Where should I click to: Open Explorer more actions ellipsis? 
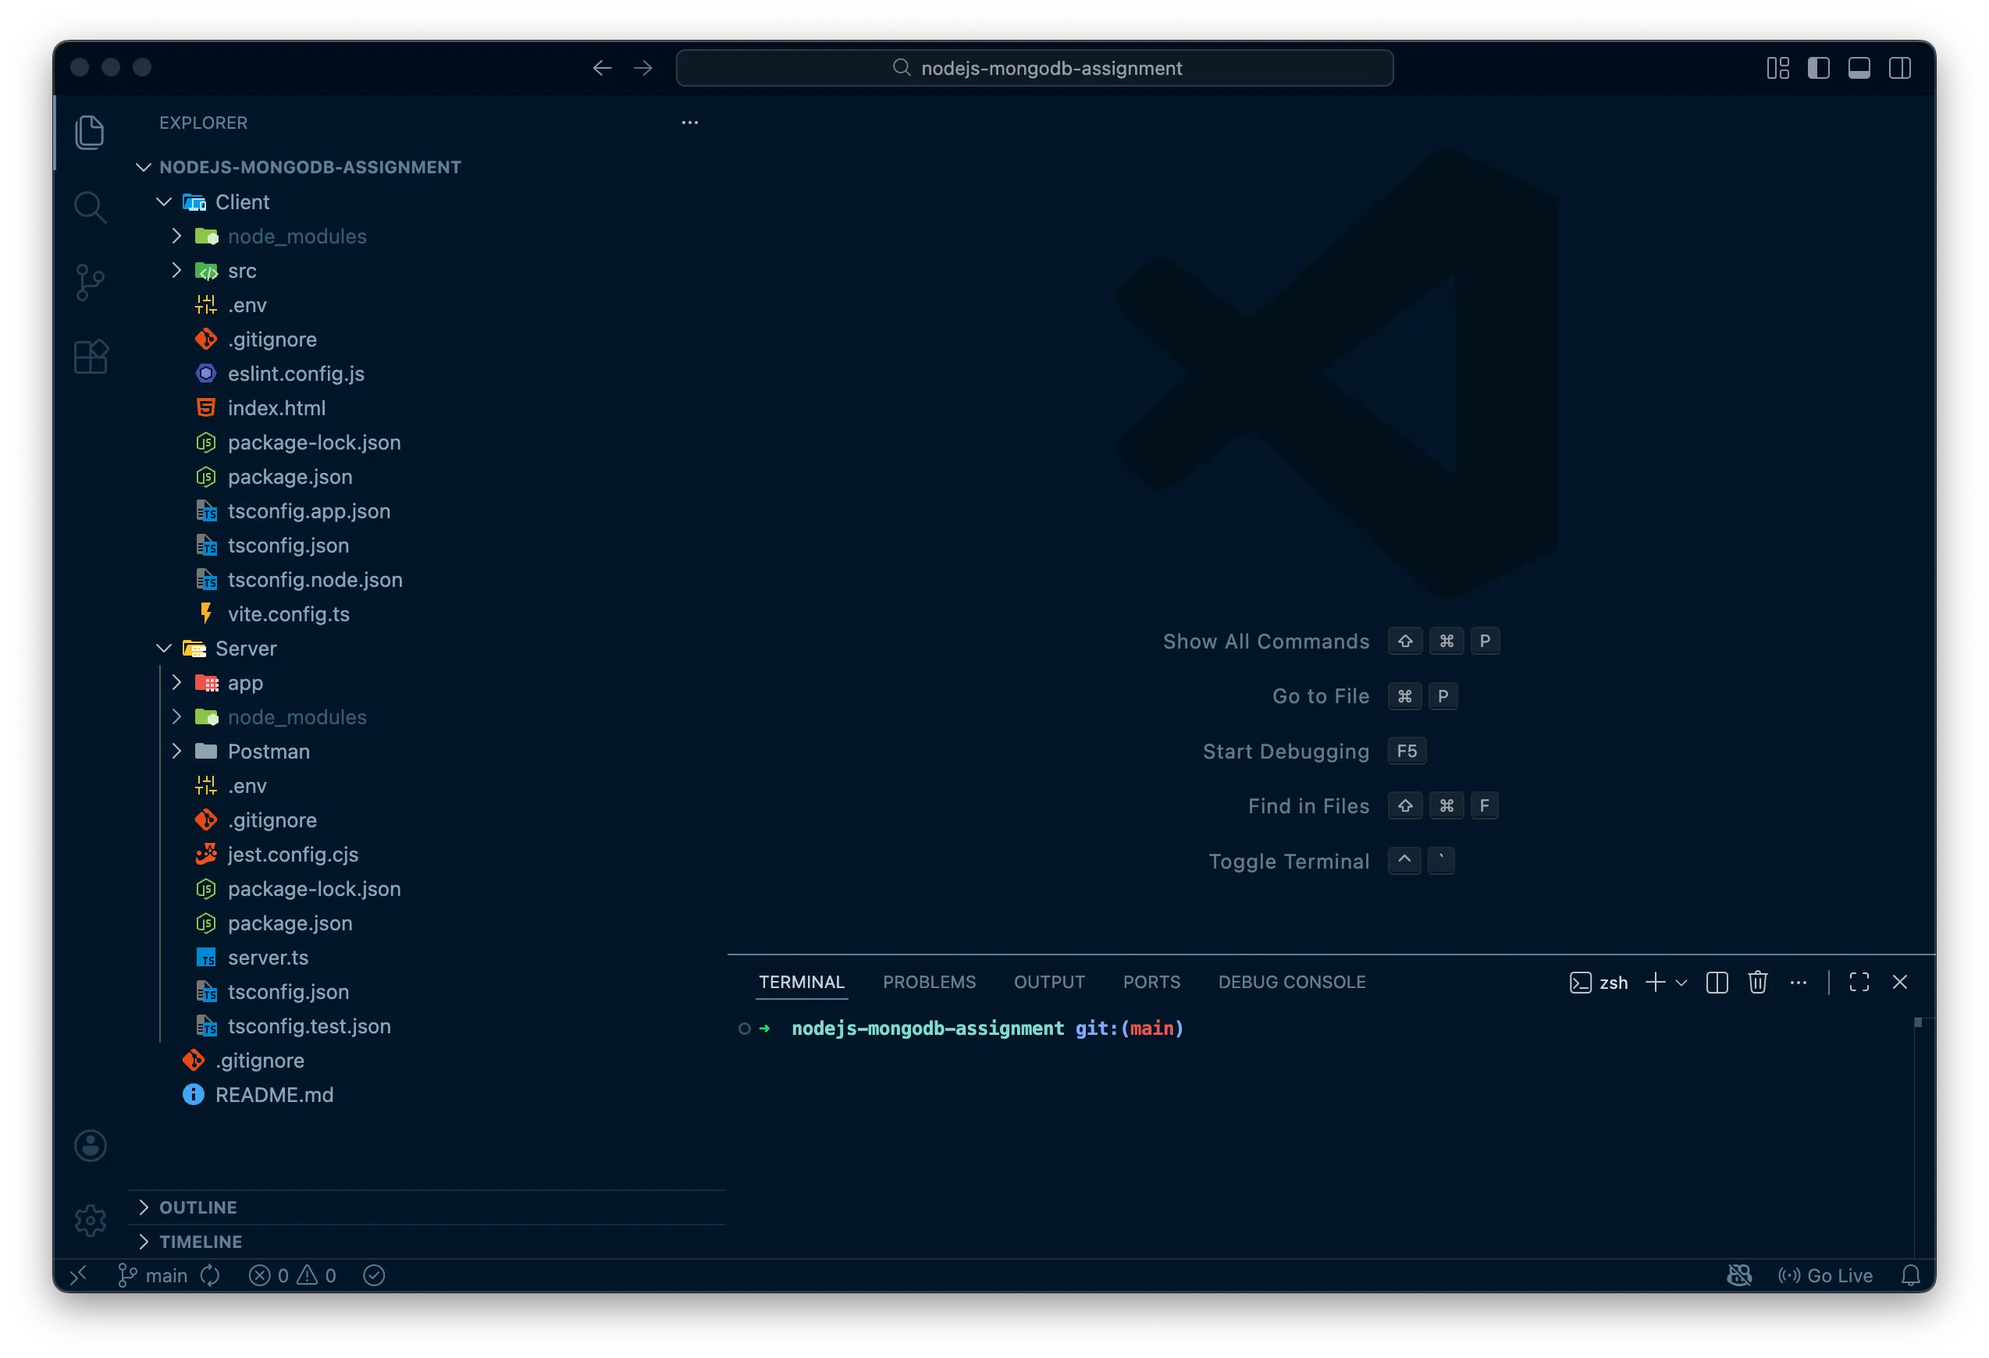[x=690, y=123]
